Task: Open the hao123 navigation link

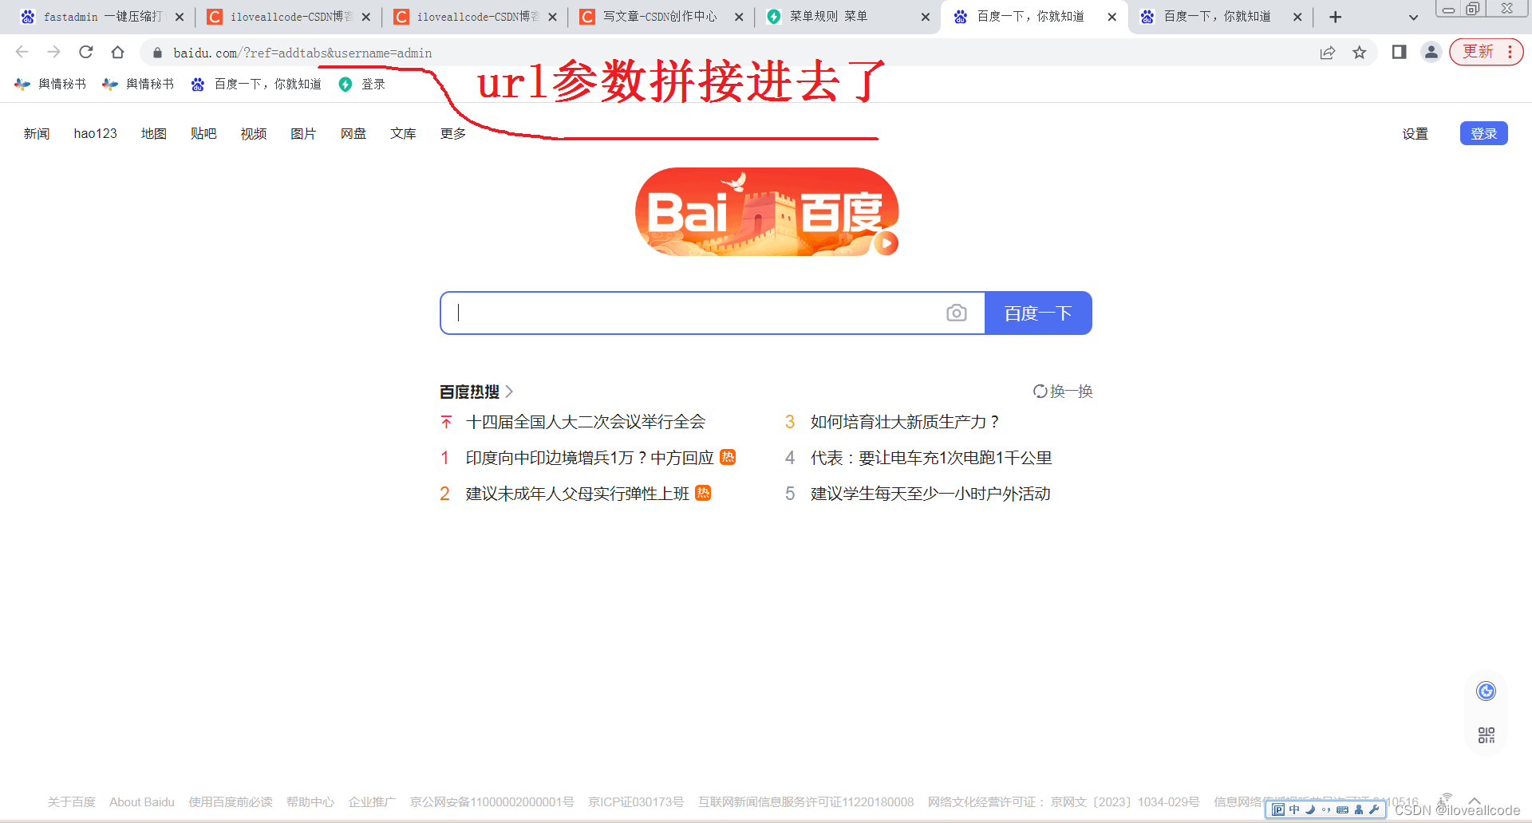Action: (96, 133)
